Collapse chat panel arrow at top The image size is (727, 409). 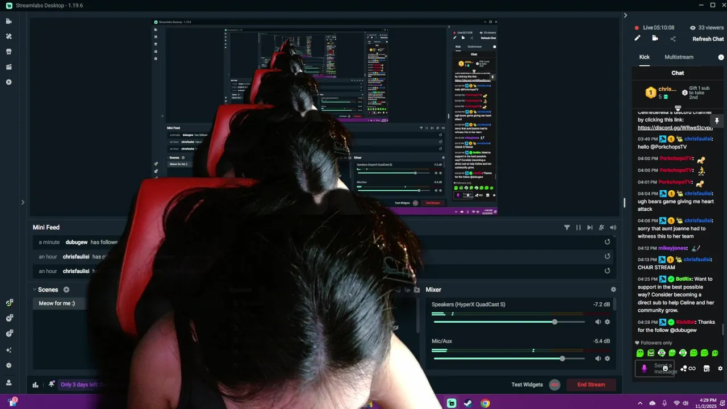pyautogui.click(x=625, y=15)
